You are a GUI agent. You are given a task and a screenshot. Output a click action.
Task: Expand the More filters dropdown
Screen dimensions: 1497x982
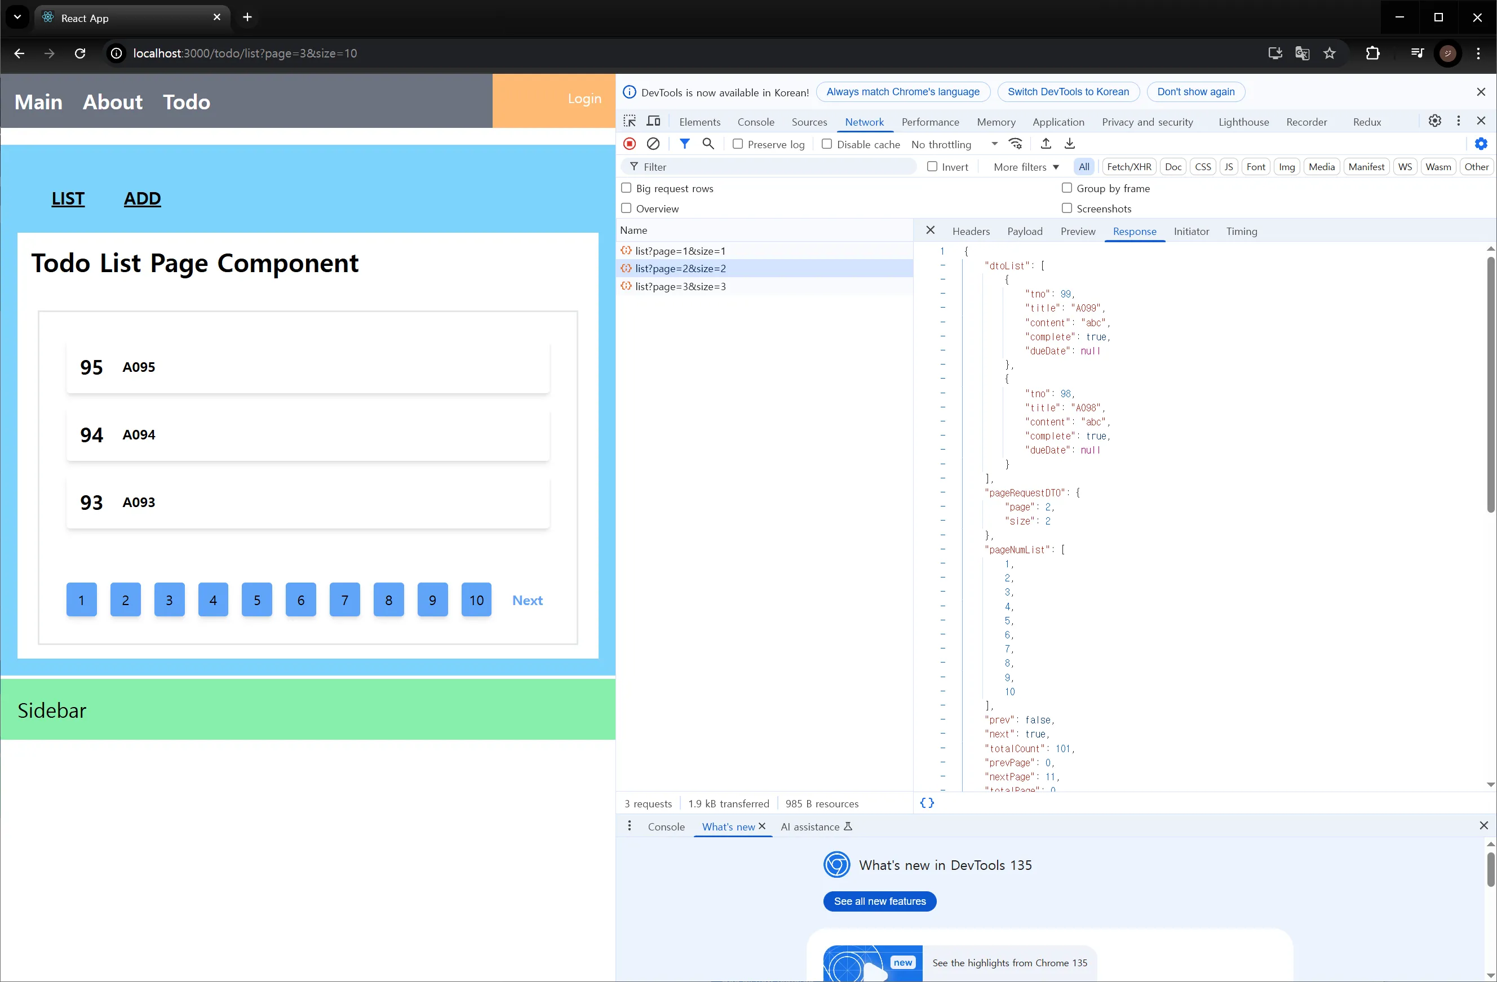tap(1026, 167)
